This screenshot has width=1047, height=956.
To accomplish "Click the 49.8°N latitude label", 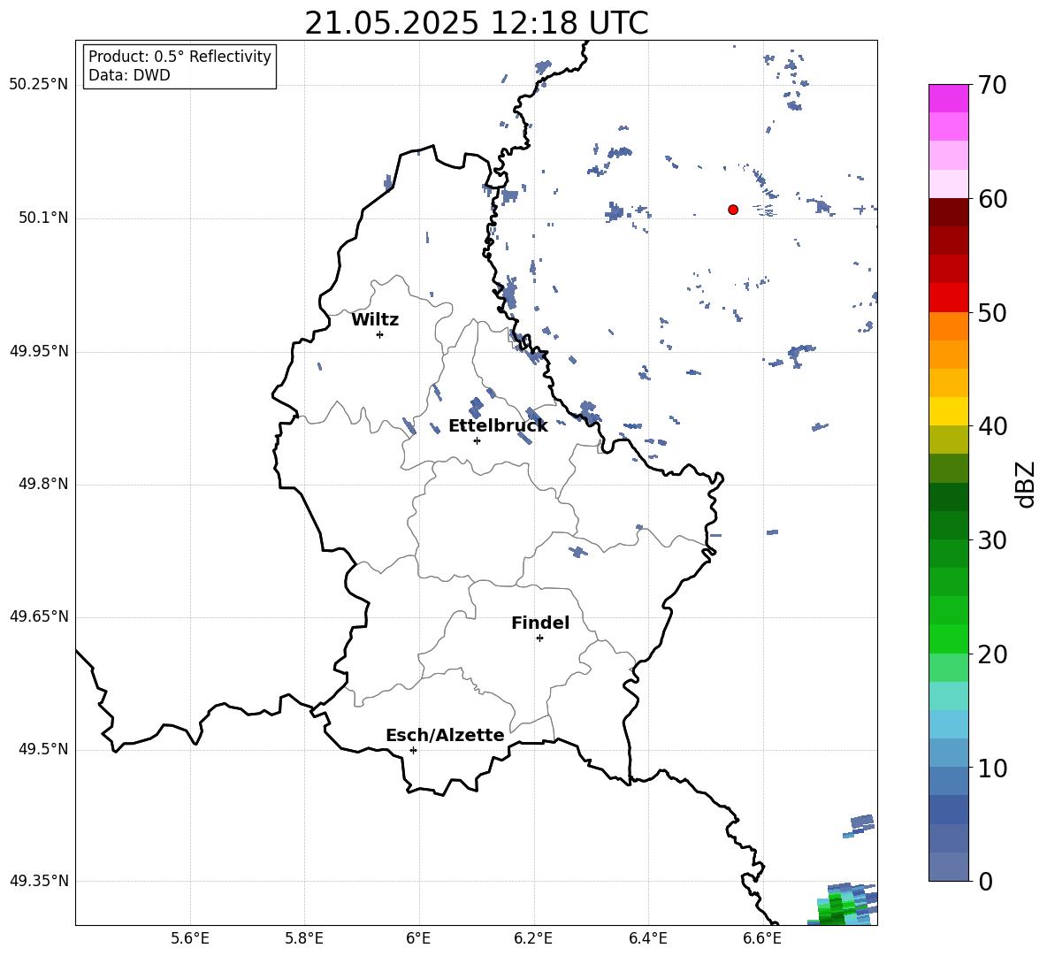I will [x=44, y=484].
